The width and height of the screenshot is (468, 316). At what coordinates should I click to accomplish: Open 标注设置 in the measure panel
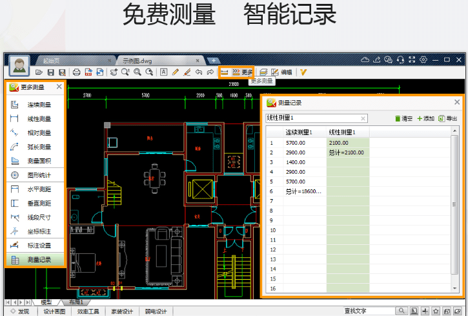(x=36, y=246)
